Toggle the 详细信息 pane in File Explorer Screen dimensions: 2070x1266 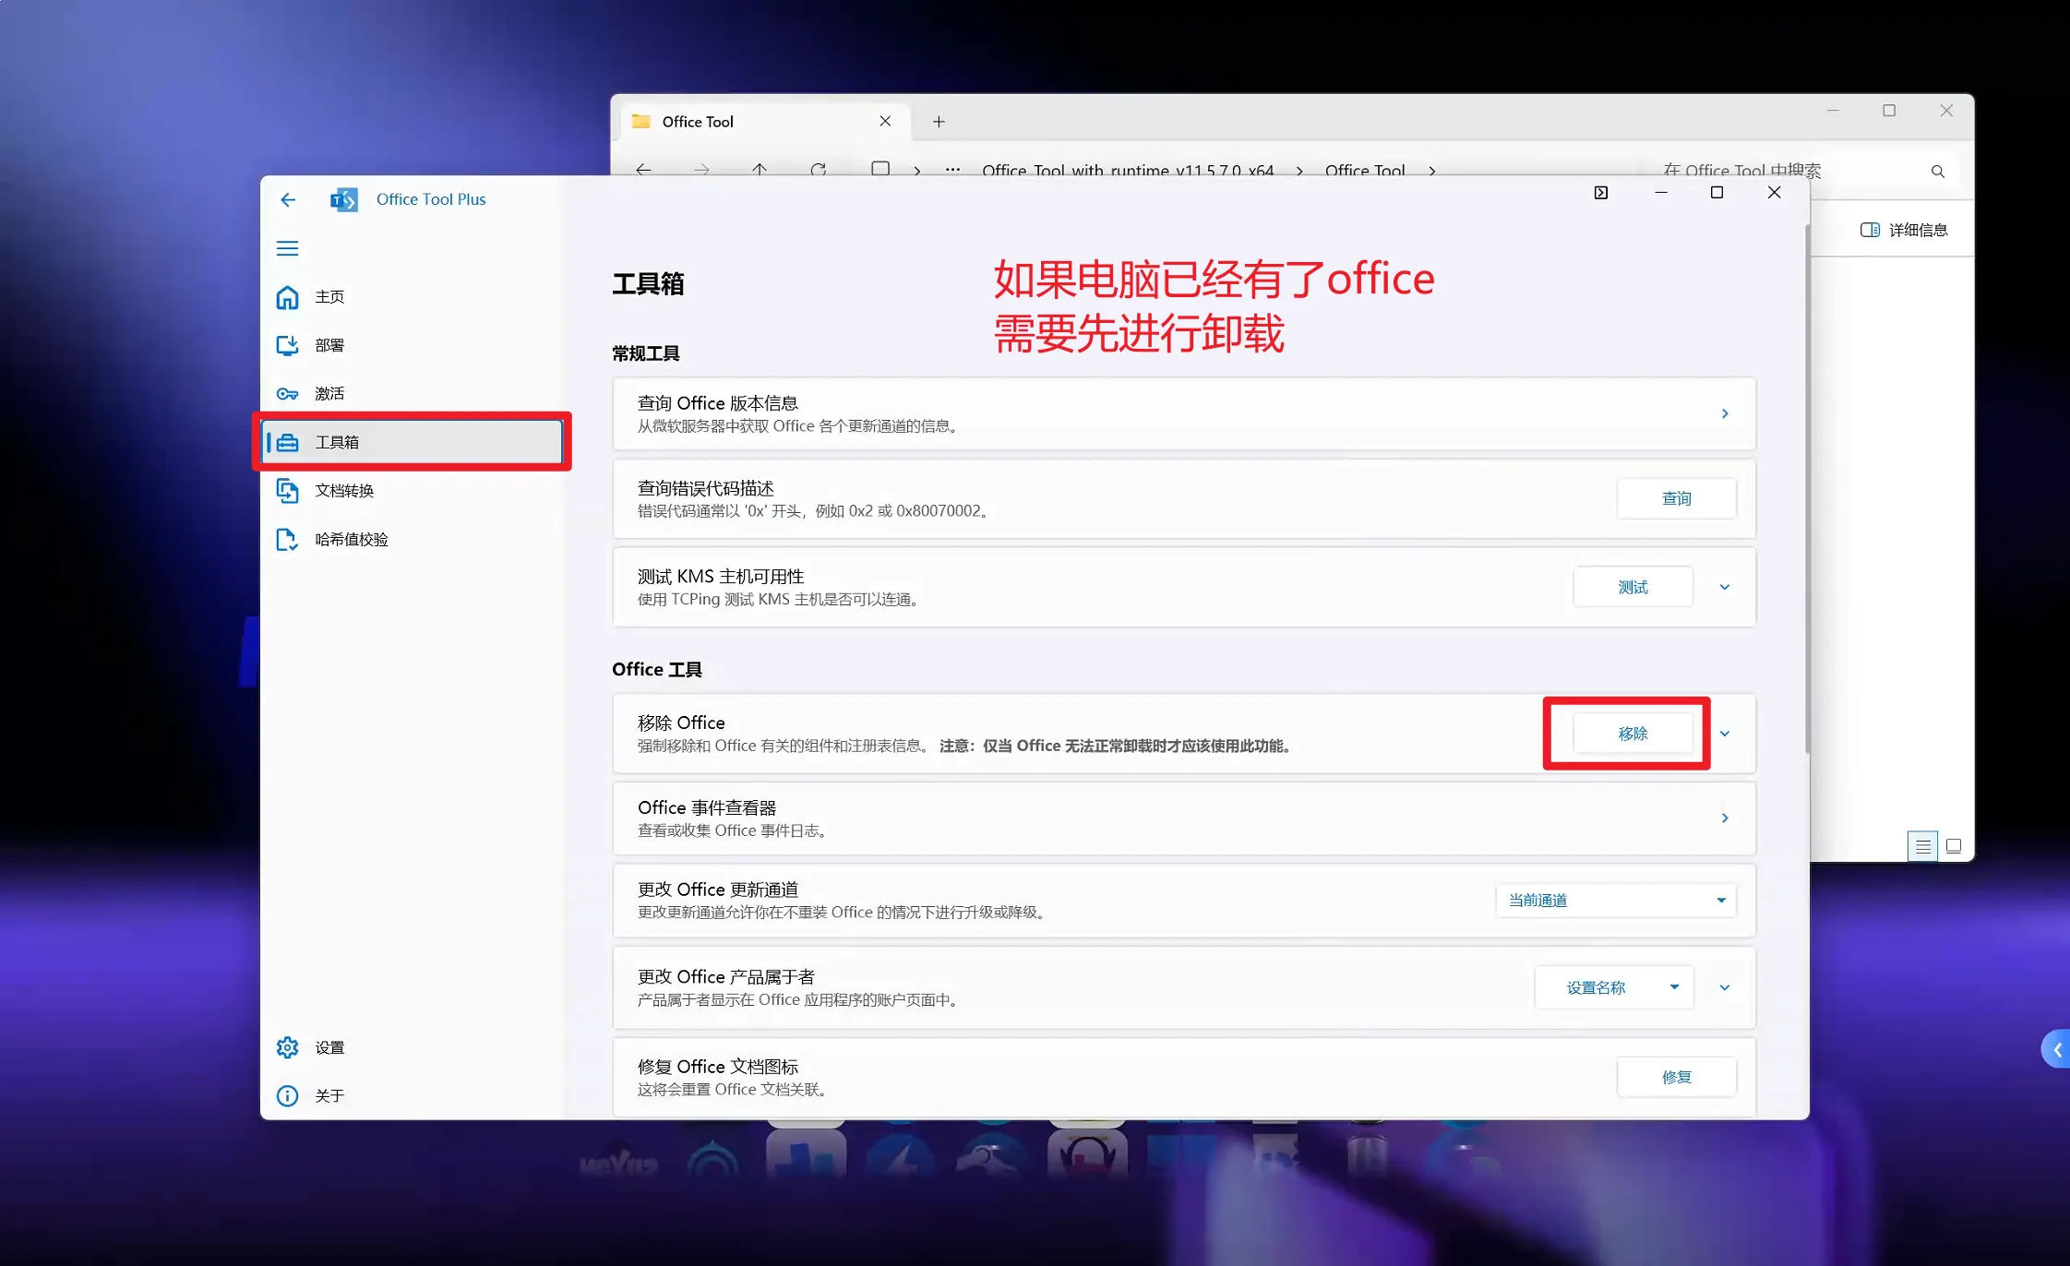1904,230
